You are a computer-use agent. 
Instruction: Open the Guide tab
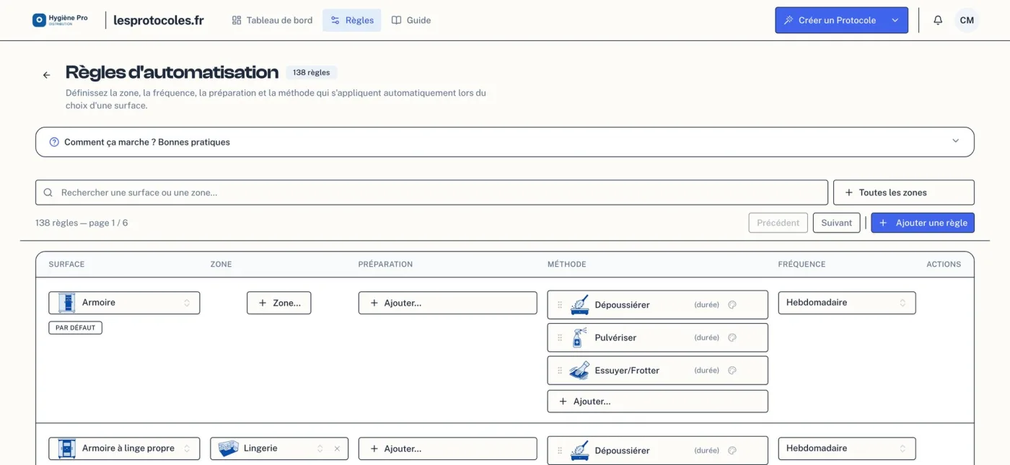pyautogui.click(x=411, y=20)
